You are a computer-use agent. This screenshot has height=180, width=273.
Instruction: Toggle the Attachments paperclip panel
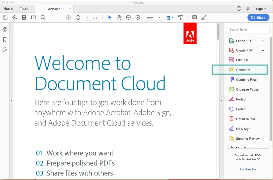pyautogui.click(x=5, y=49)
